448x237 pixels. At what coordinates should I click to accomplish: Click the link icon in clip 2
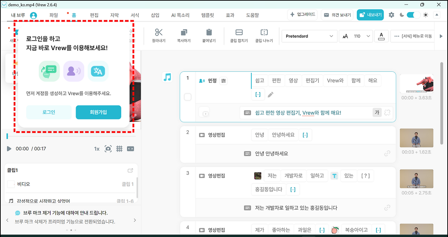pos(387,153)
